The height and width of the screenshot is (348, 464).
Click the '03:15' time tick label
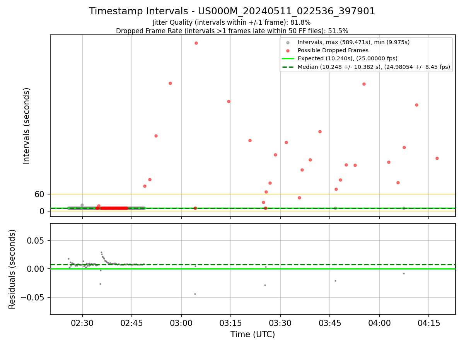pyautogui.click(x=231, y=323)
